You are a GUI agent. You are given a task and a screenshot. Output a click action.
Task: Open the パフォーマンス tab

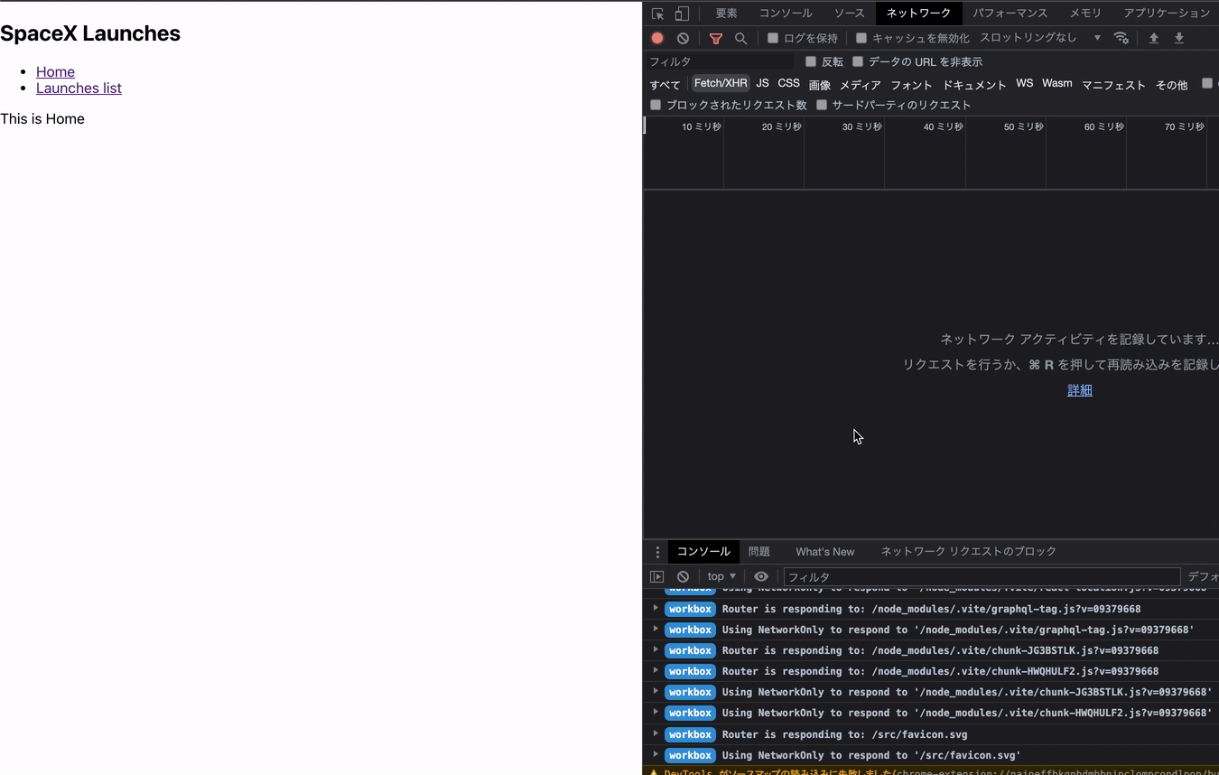[1010, 14]
